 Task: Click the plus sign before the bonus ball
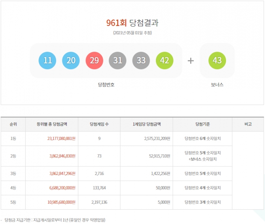191,61
